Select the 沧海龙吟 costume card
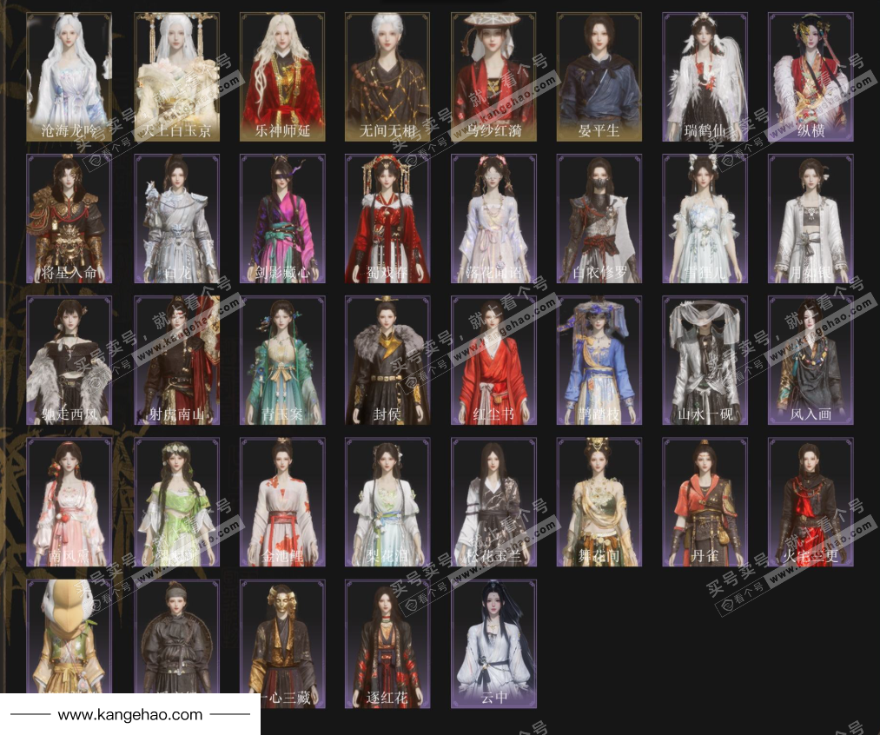880x735 pixels. click(x=69, y=76)
